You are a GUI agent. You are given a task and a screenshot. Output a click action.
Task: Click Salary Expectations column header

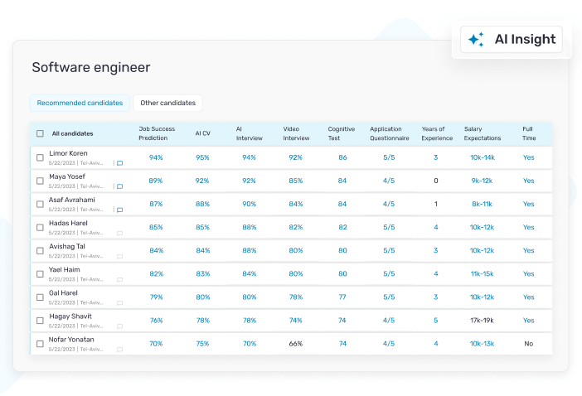click(483, 133)
